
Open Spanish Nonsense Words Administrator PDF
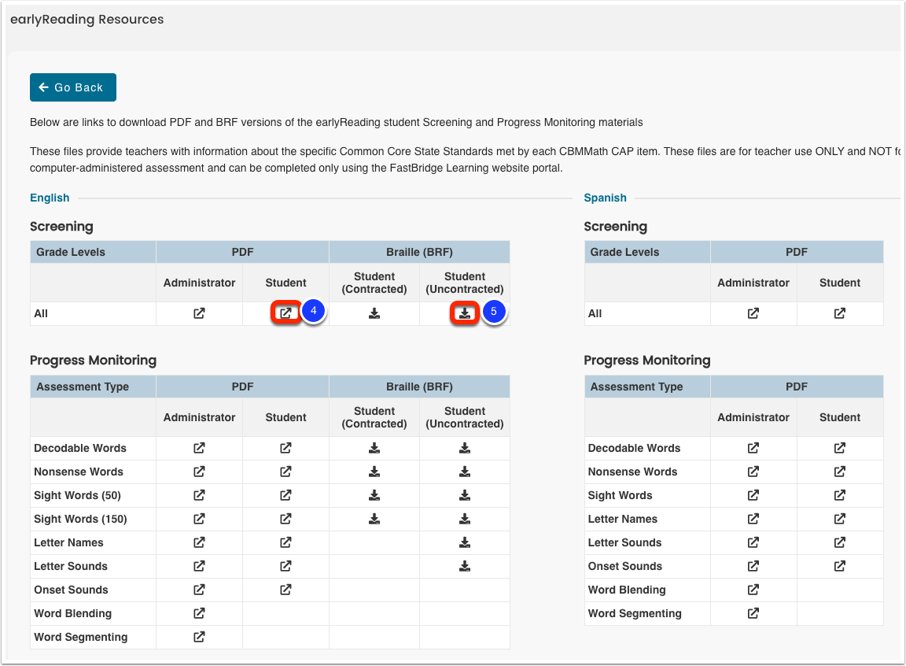pos(753,472)
